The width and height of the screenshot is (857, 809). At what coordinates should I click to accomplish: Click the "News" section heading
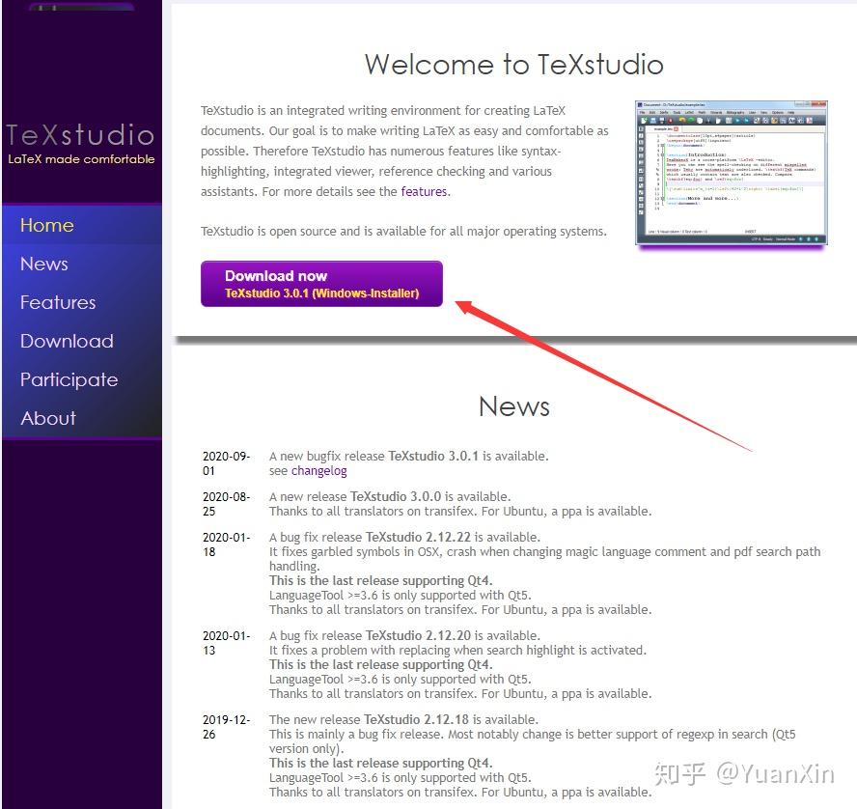tap(513, 406)
